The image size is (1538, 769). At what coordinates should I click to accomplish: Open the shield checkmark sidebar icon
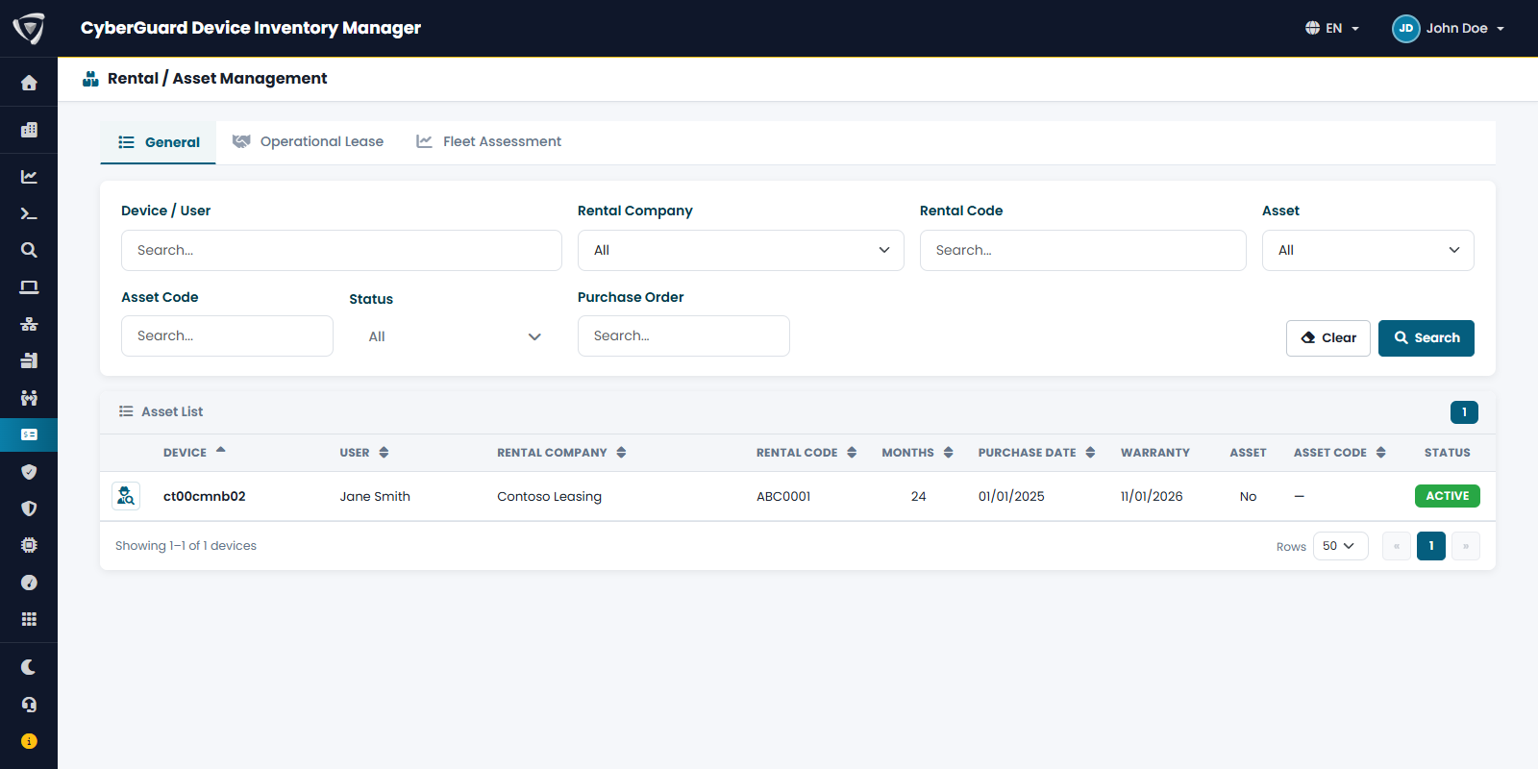pyautogui.click(x=29, y=472)
